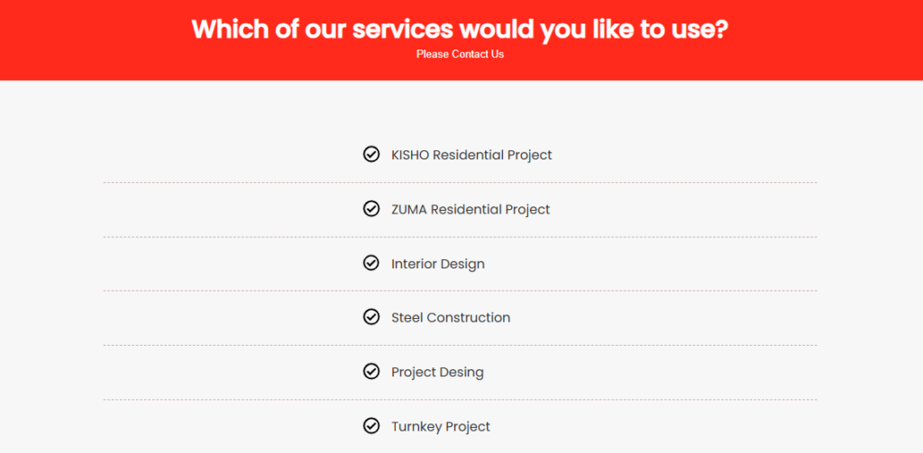Click the checkmark icon beside Project Desing
The image size is (923, 453).
point(370,371)
